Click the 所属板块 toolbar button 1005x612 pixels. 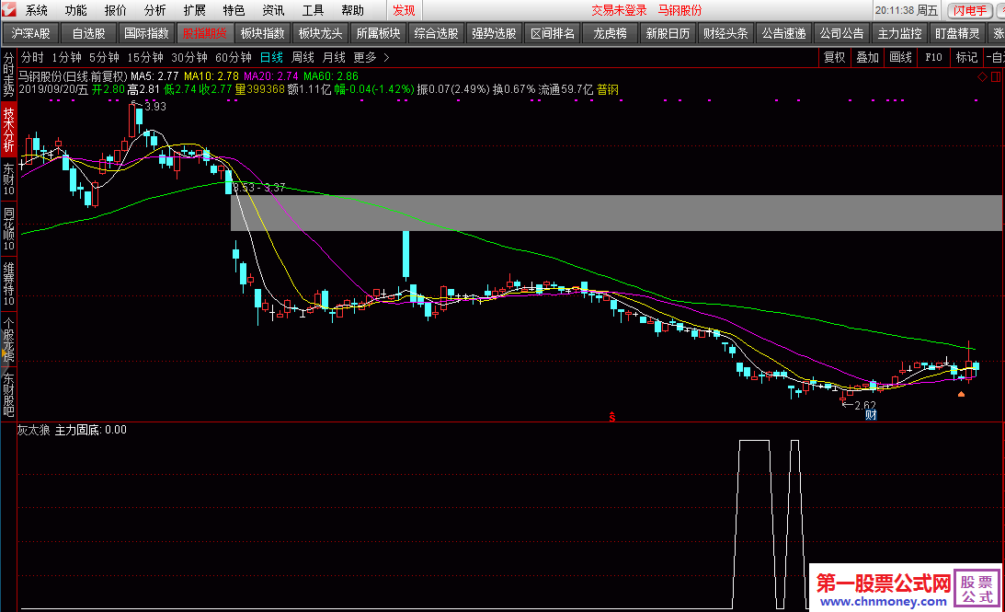(378, 33)
